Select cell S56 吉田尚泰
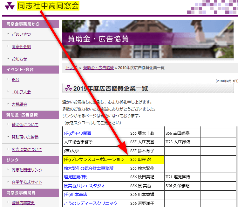 coord(182,133)
